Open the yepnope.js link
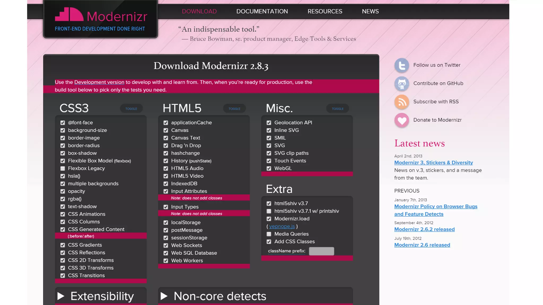Image resolution: width=543 pixels, height=305 pixels. pyautogui.click(x=282, y=226)
